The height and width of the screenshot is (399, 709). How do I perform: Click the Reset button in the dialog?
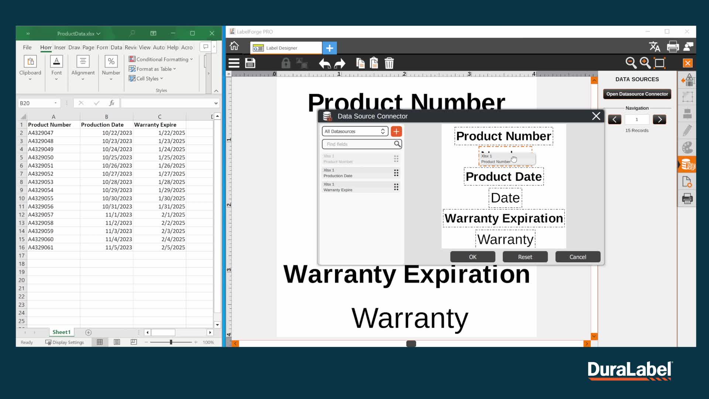point(525,257)
